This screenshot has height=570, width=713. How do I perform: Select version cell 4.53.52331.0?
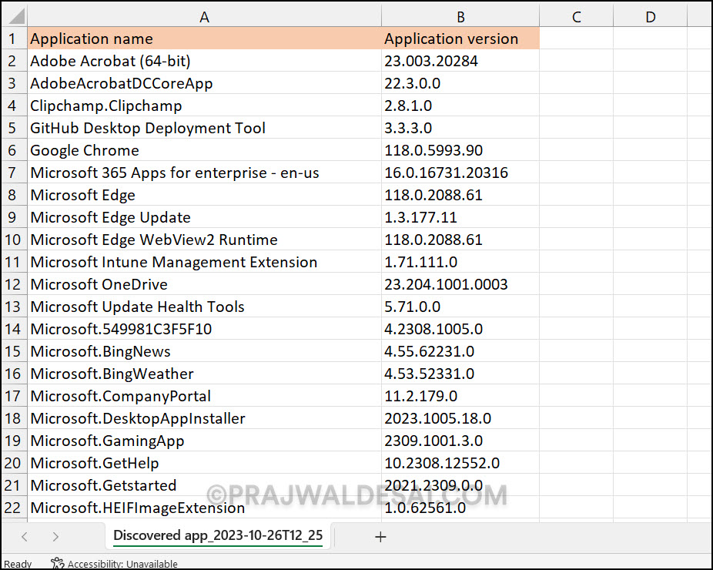click(460, 374)
